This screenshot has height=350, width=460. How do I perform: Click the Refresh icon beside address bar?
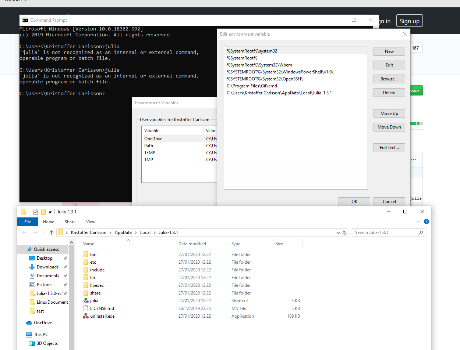344,232
